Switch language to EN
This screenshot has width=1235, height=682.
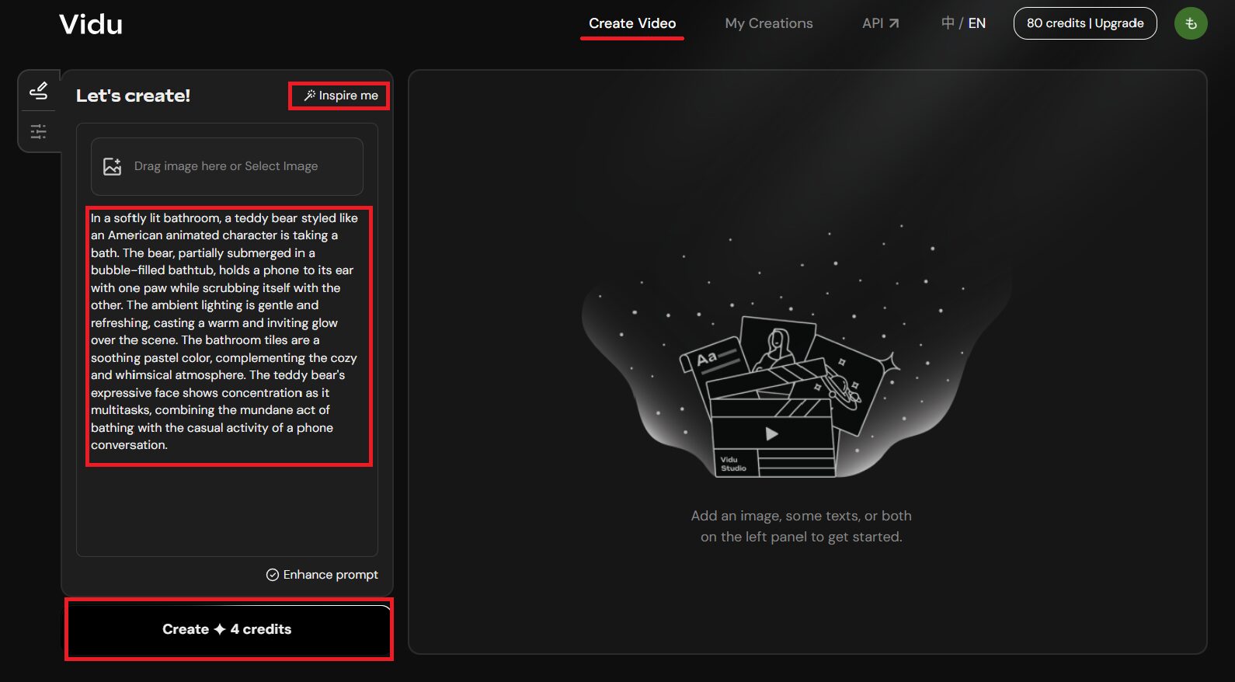coord(976,23)
